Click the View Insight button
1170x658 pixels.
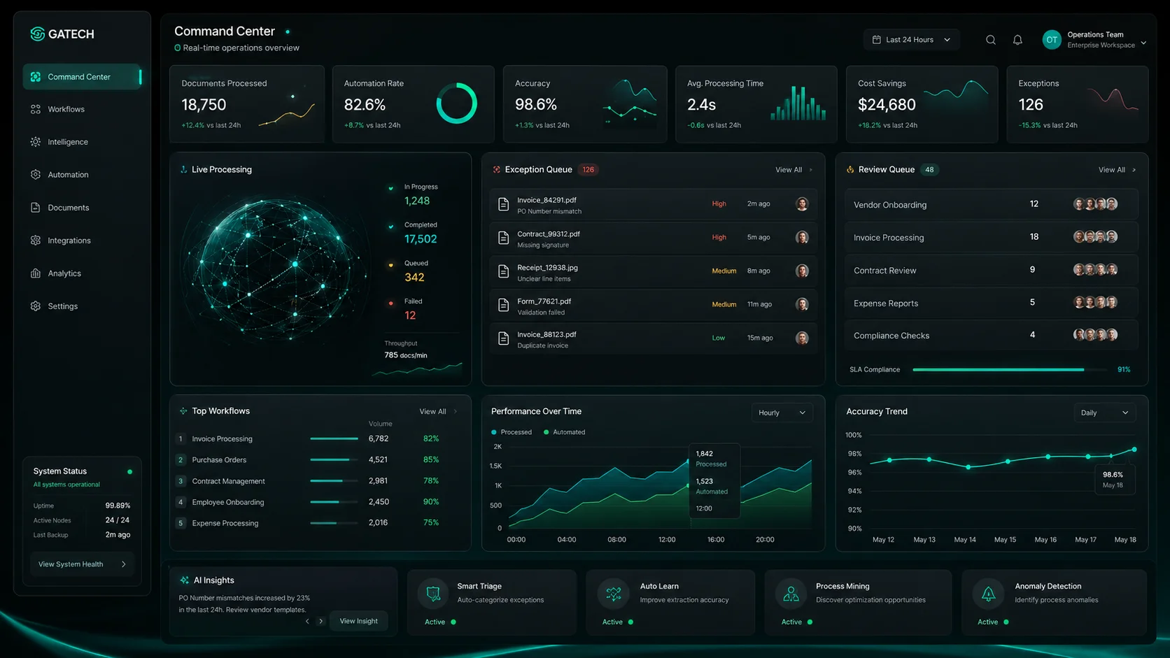(358, 621)
